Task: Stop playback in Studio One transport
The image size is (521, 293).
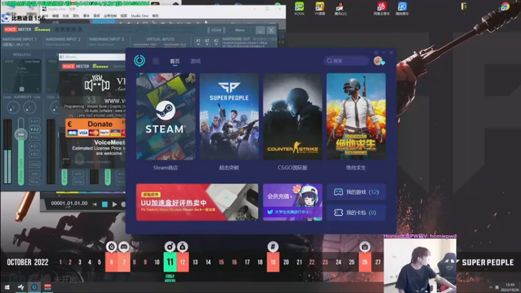Action: 105,204
